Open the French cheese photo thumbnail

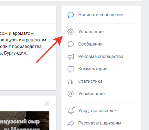24,121
